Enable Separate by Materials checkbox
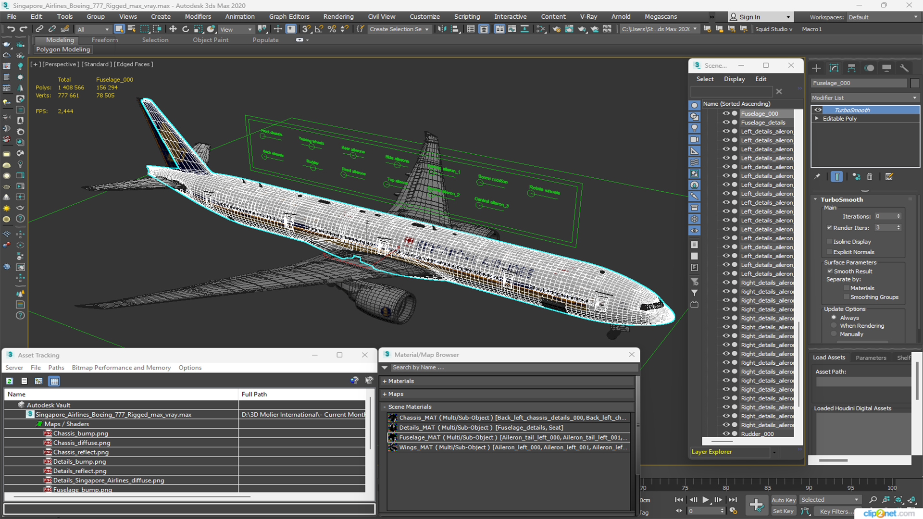The image size is (923, 519). (x=847, y=288)
